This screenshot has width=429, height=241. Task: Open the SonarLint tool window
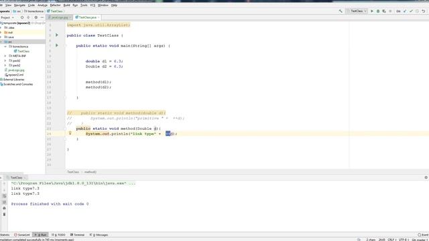(22, 235)
